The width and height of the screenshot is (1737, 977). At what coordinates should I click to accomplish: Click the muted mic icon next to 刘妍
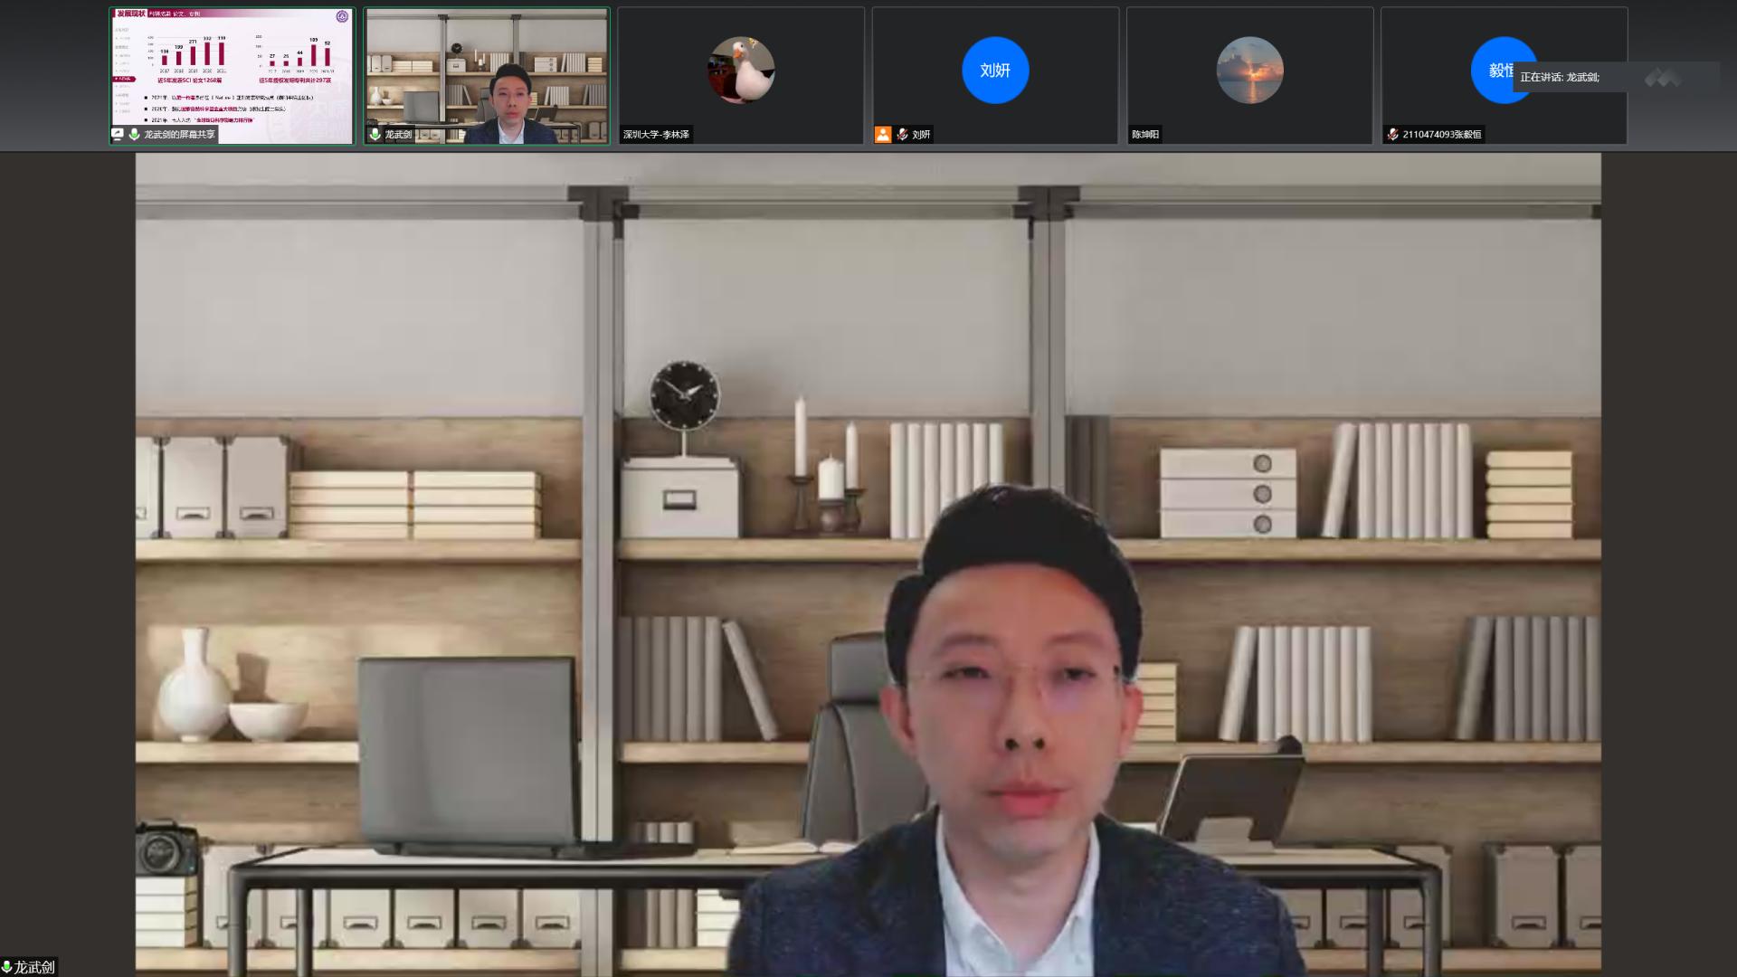click(x=902, y=134)
